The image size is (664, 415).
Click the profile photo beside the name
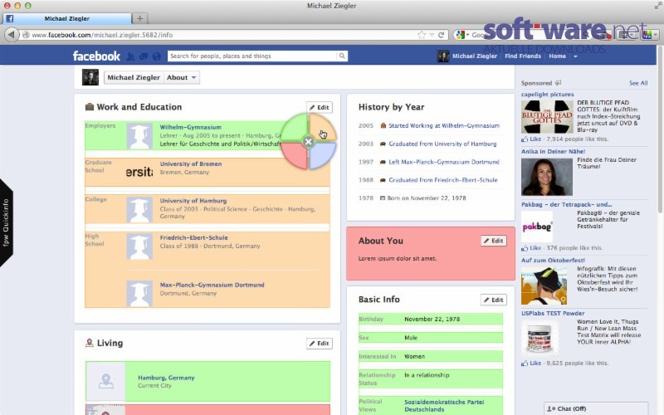pyautogui.click(x=90, y=77)
